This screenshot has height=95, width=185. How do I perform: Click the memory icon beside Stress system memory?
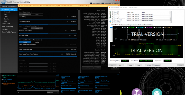click(x=110, y=18)
